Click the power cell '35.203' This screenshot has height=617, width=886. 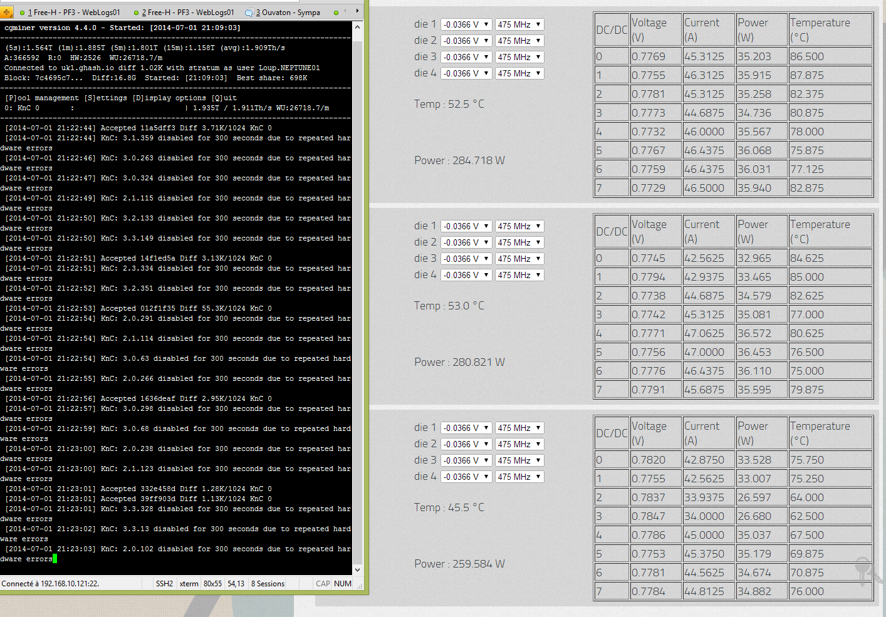[x=761, y=56]
